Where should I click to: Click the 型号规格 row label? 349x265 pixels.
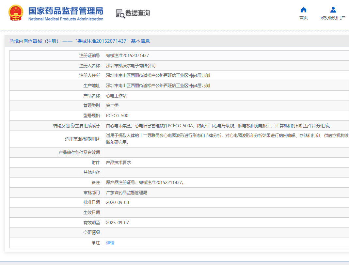[x=91, y=116]
